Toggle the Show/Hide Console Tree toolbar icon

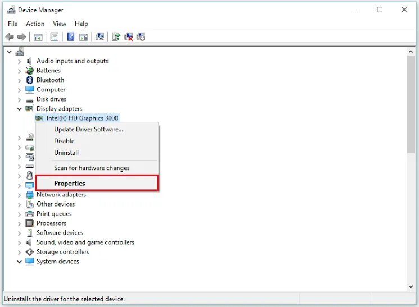[38, 37]
